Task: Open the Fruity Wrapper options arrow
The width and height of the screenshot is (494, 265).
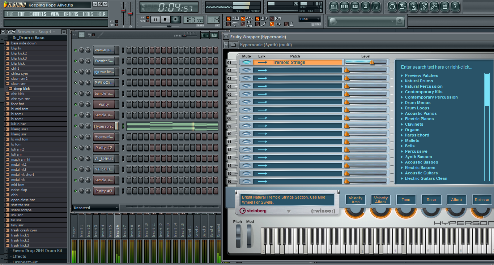Action: [226, 37]
